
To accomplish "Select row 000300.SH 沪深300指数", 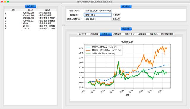I will [x=31, y=13].
